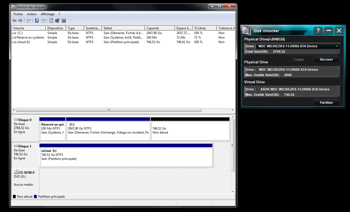Select the Disque 1 disk icon
350x212 pixels.
pyautogui.click(x=16, y=146)
